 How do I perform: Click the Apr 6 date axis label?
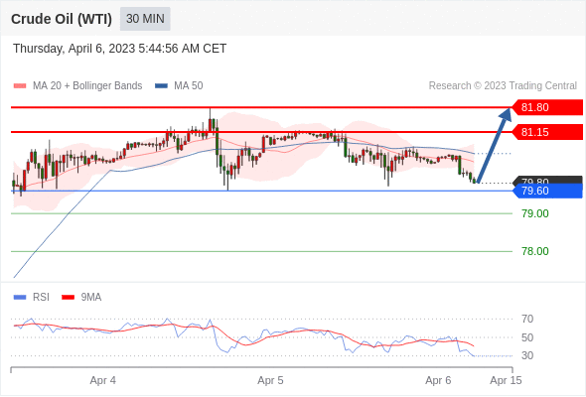(x=438, y=380)
